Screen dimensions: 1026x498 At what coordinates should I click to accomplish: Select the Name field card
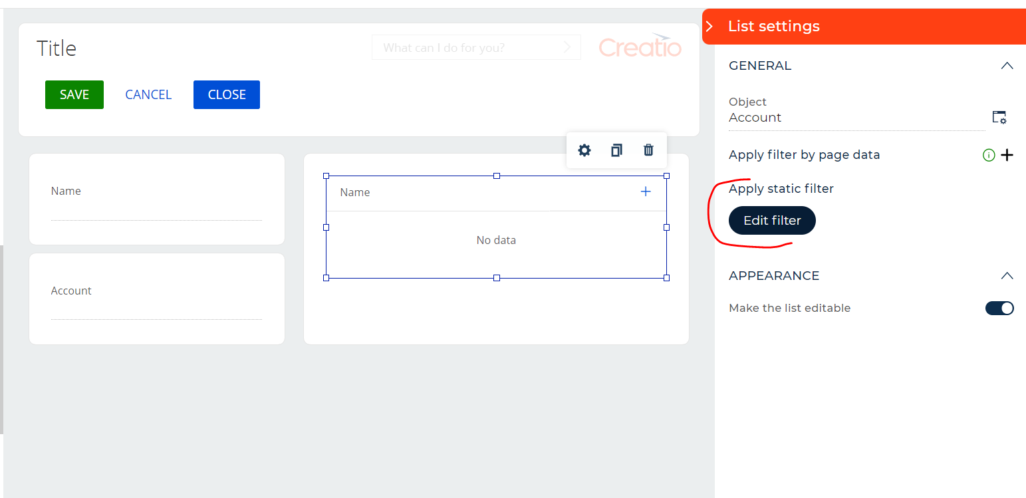point(157,199)
